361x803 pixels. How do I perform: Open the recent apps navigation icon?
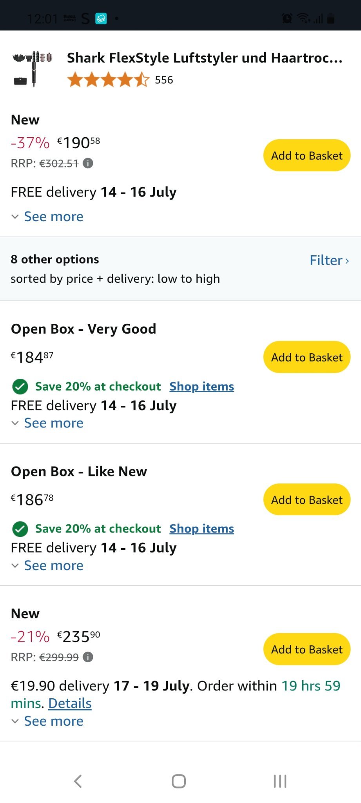280,781
